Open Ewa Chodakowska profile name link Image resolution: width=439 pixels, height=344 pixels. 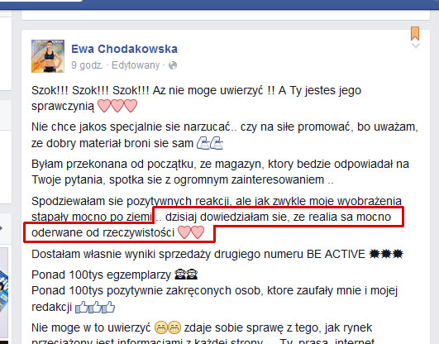click(x=124, y=49)
